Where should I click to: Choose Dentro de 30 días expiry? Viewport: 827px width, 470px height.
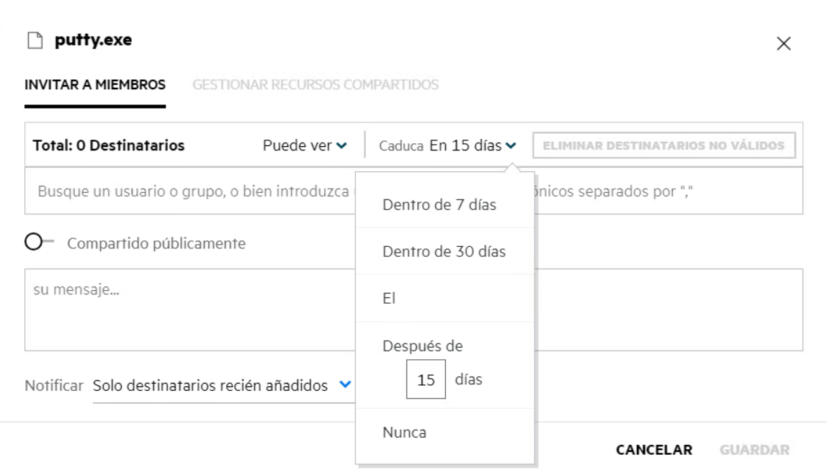[444, 252]
